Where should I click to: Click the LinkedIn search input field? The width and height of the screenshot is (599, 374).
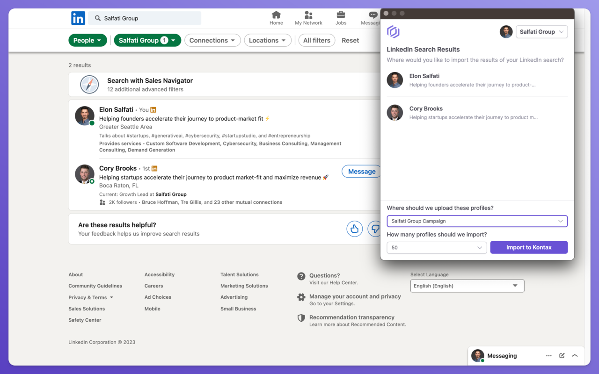(145, 18)
